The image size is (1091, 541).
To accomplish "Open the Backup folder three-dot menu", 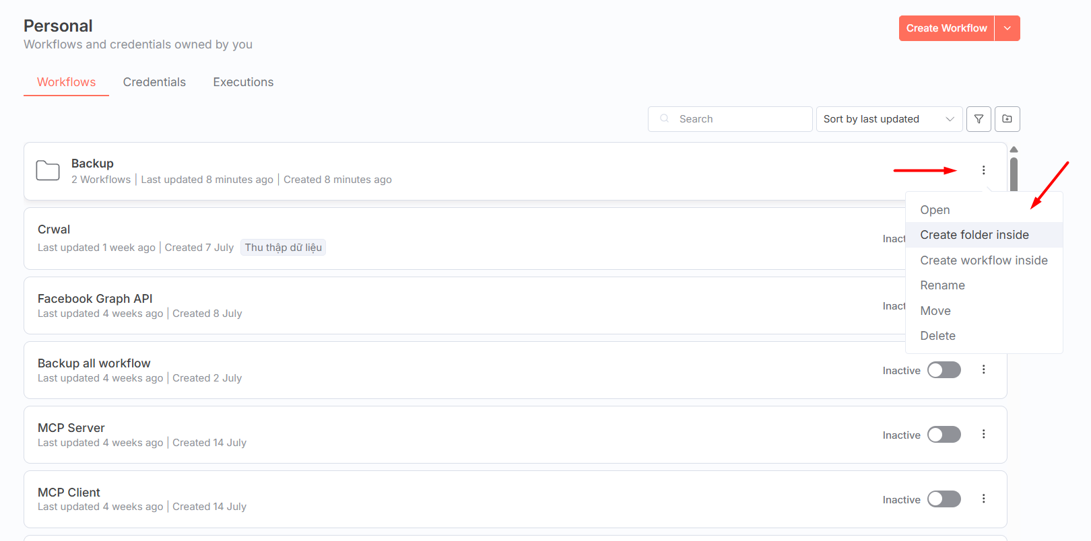I will tap(983, 170).
